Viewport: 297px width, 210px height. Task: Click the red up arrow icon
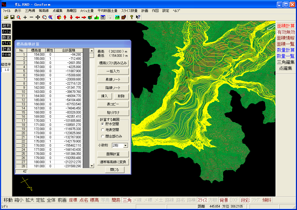(65, 17)
